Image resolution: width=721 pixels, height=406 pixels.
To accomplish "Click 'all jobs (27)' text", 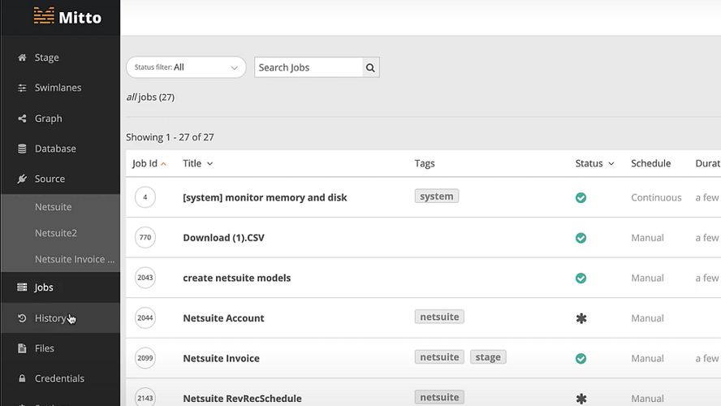I will (150, 97).
